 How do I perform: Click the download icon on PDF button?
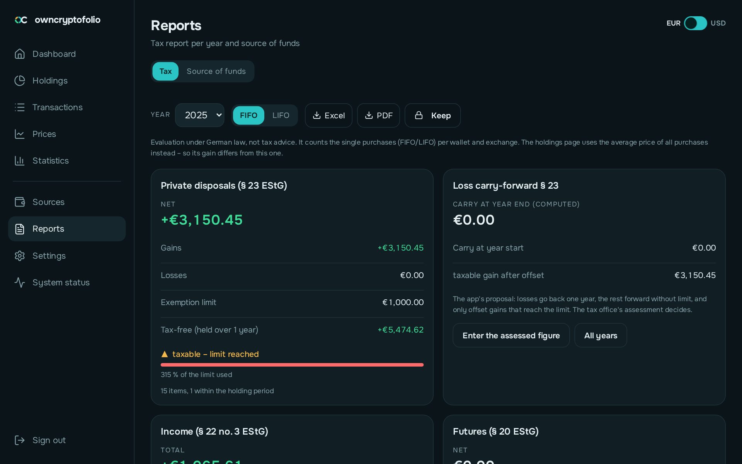click(369, 115)
